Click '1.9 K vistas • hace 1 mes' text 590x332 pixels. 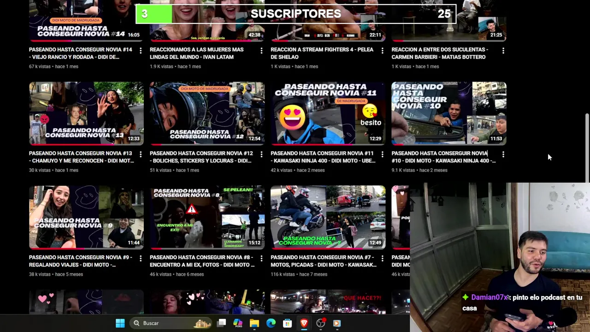pyautogui.click(x=175, y=66)
